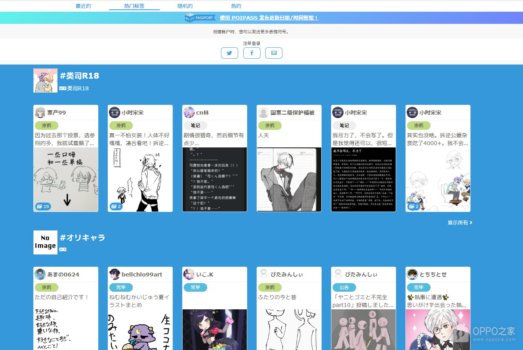The width and height of the screenshot is (523, 350).
Task: Open username link 家产99
Action: (x=57, y=113)
